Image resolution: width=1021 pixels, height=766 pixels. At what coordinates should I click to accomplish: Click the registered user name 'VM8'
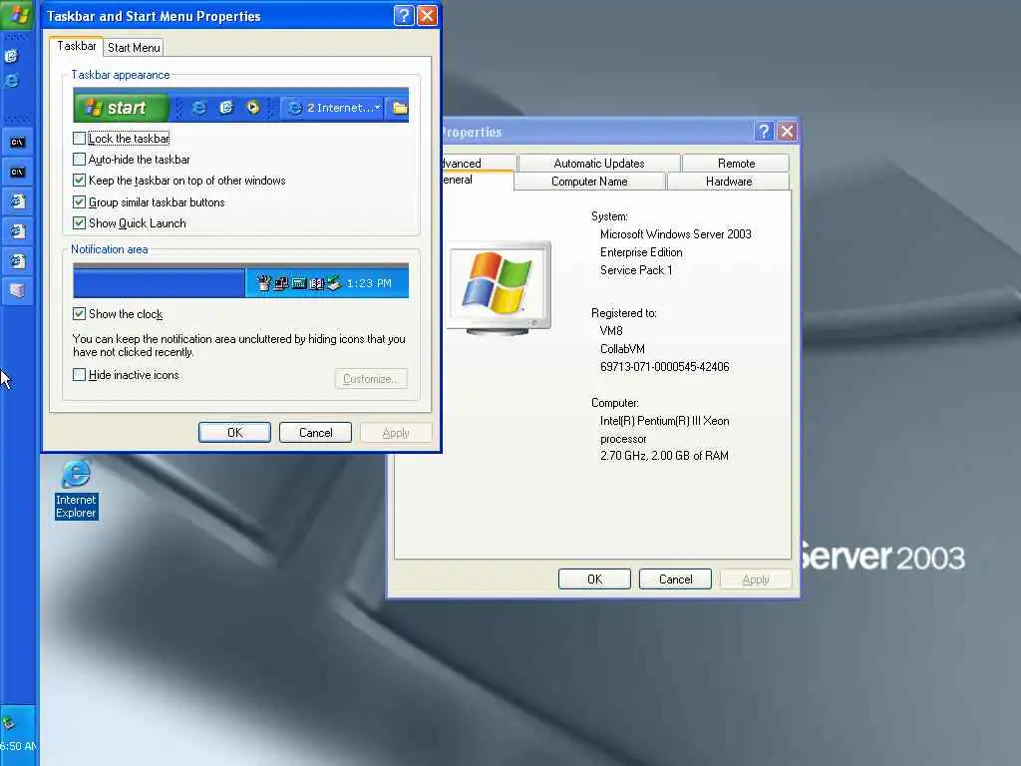(x=611, y=331)
